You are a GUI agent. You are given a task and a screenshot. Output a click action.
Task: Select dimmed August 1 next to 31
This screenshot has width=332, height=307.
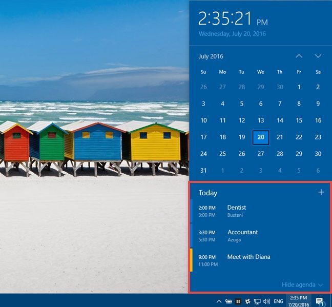(x=222, y=171)
